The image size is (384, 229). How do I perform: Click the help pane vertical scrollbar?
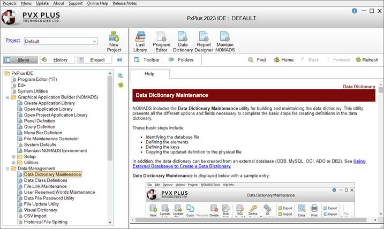click(x=381, y=150)
